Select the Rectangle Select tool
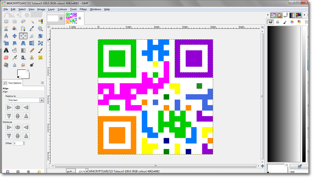313x178 pixels. (6, 21)
